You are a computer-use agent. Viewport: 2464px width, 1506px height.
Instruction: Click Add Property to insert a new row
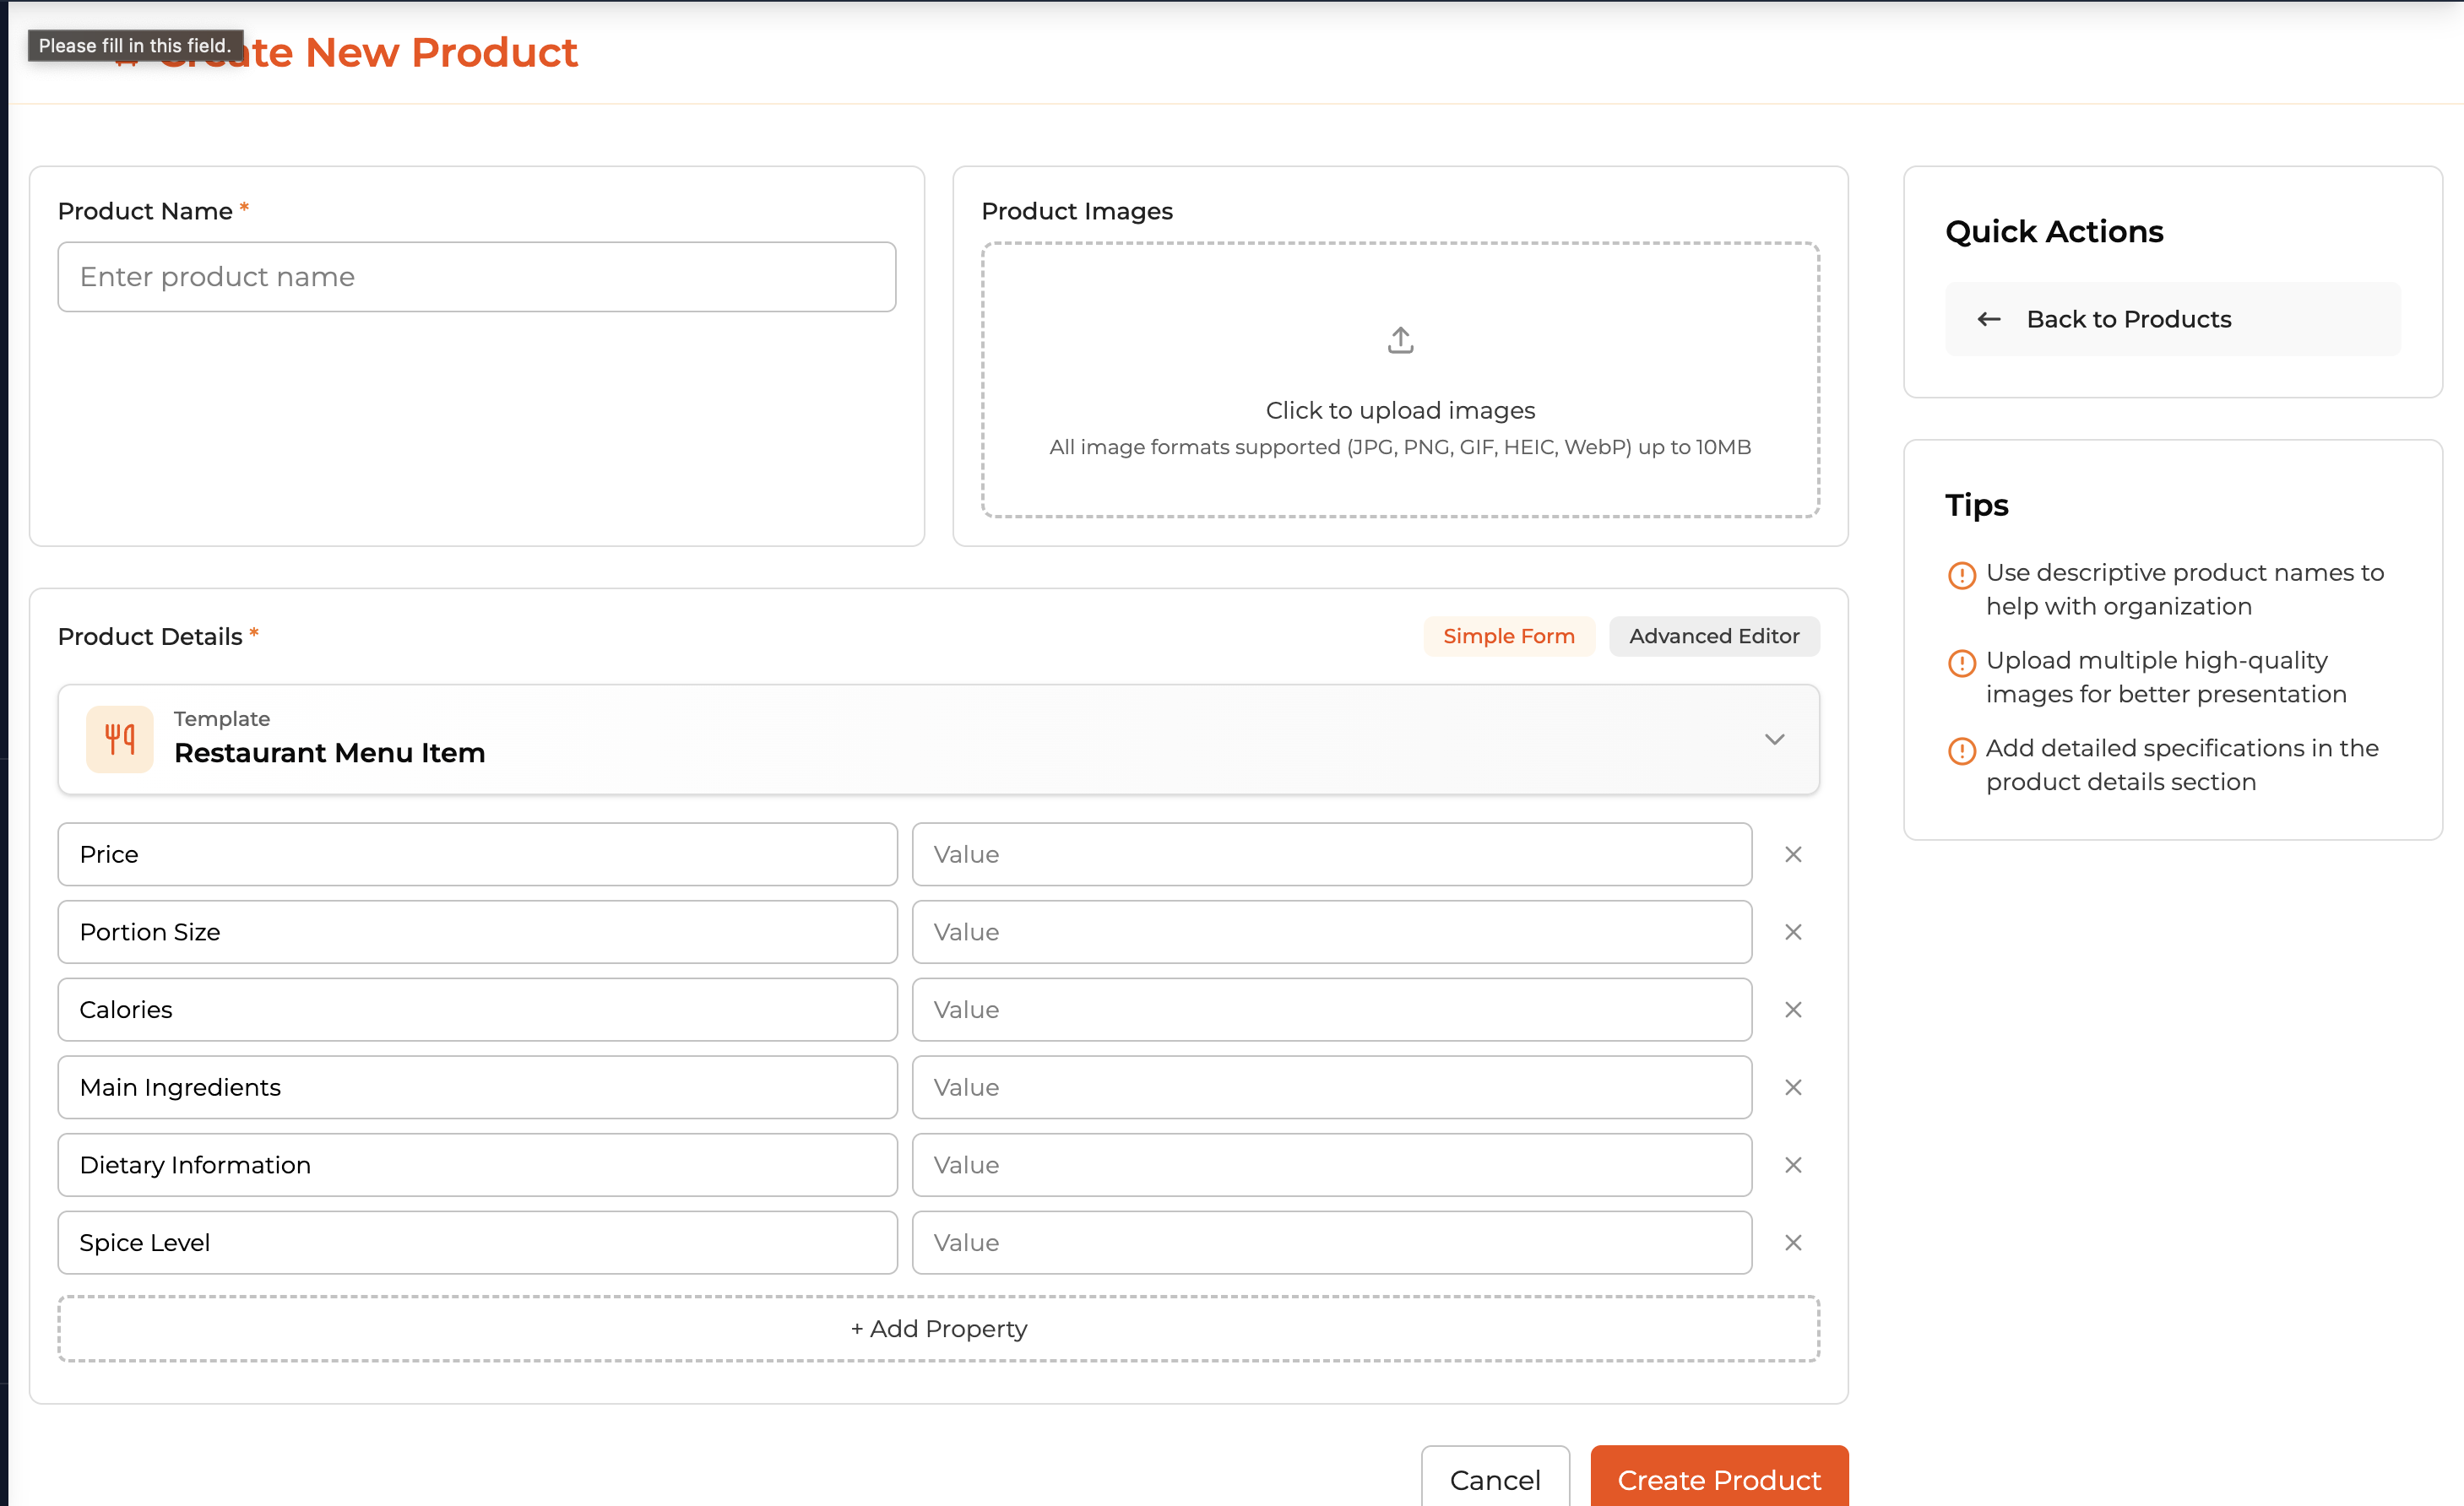click(x=938, y=1329)
